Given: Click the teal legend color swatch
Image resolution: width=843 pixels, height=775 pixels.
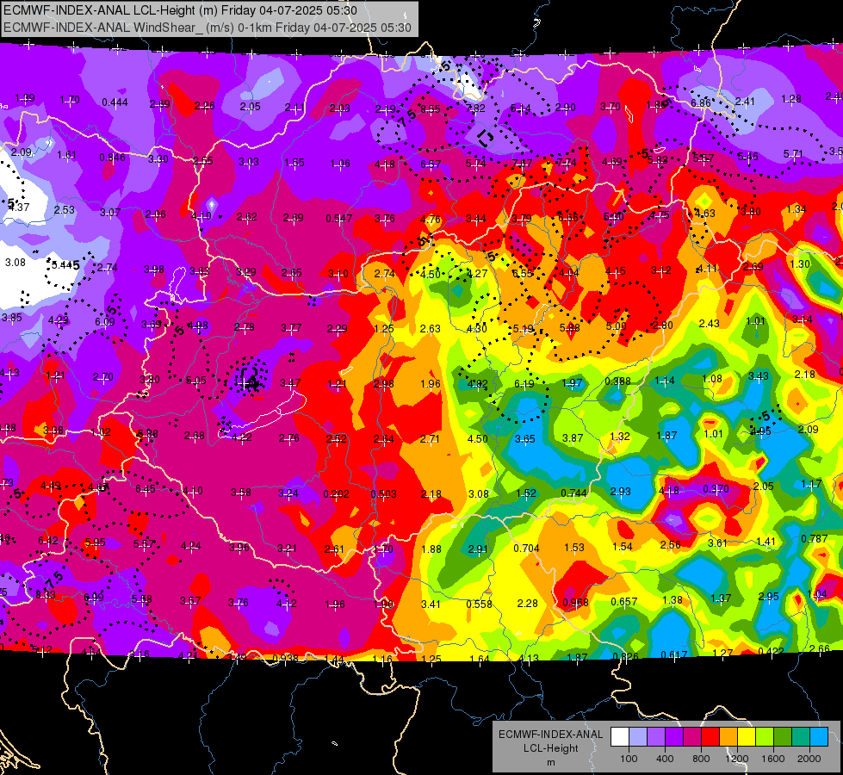Looking at the screenshot, I should pos(801,737).
